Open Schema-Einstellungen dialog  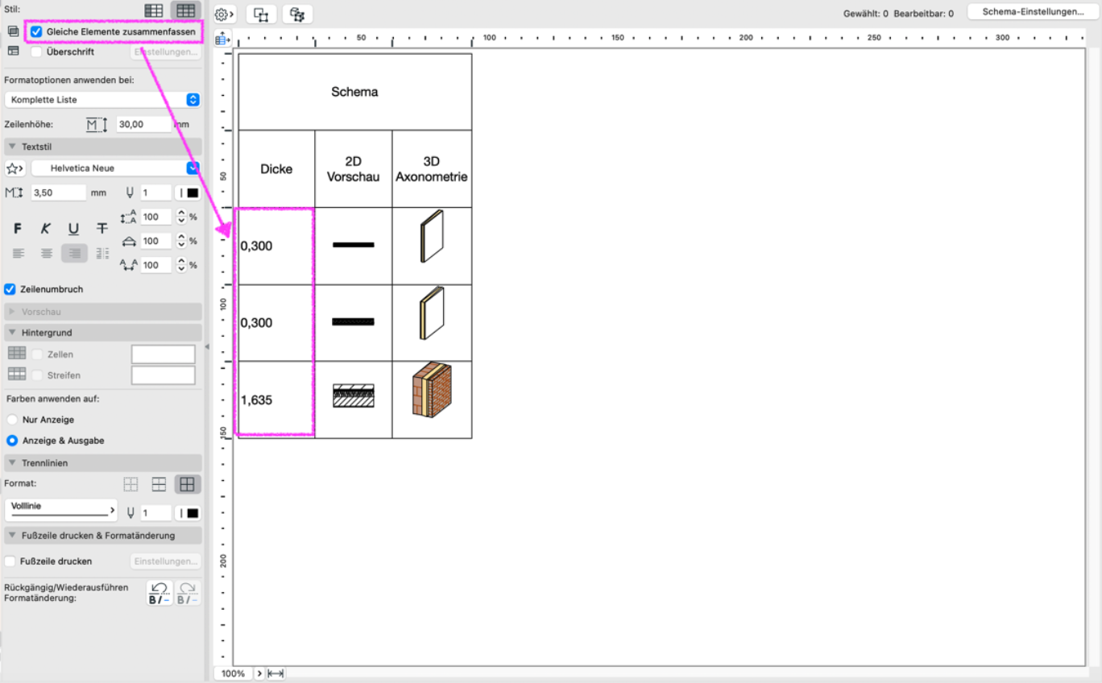pos(1033,12)
